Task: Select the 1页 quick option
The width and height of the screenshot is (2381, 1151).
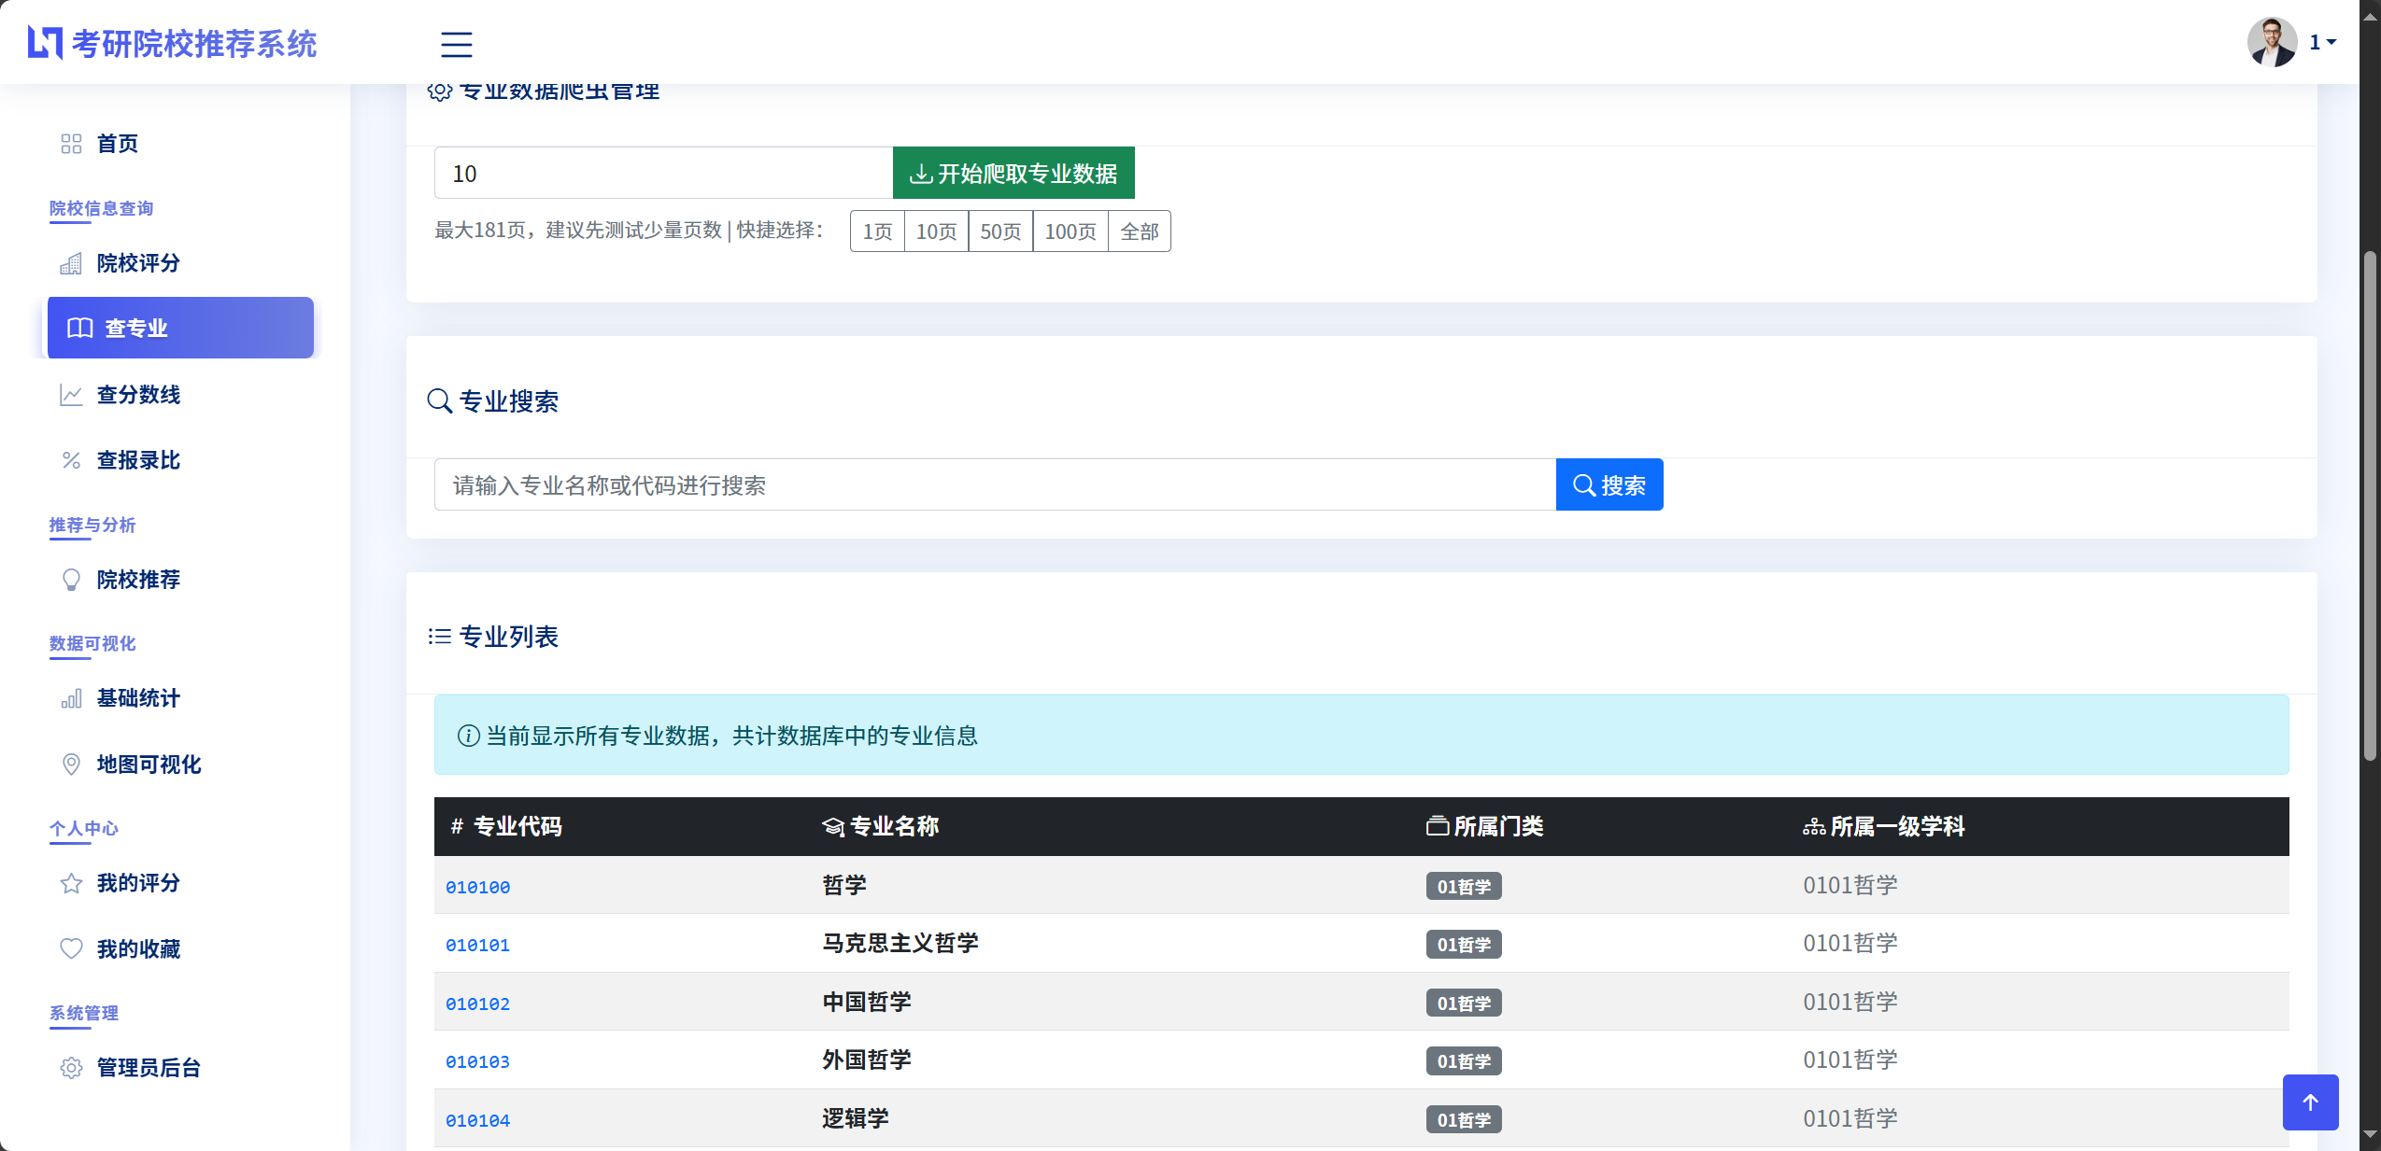Action: point(877,232)
